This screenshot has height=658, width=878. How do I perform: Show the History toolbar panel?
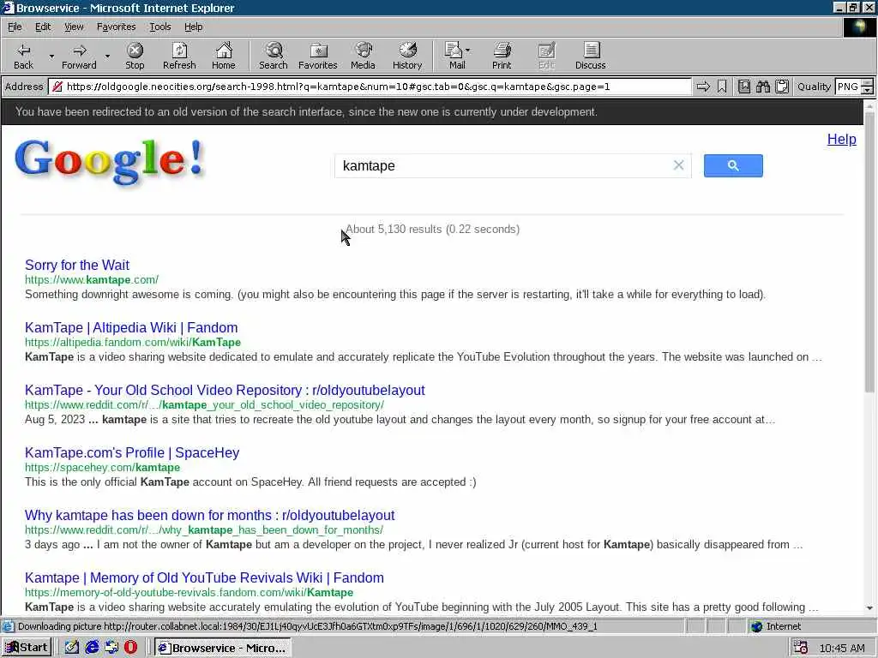(407, 56)
